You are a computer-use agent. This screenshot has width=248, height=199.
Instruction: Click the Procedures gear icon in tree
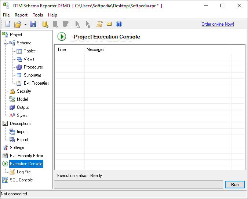(19, 67)
